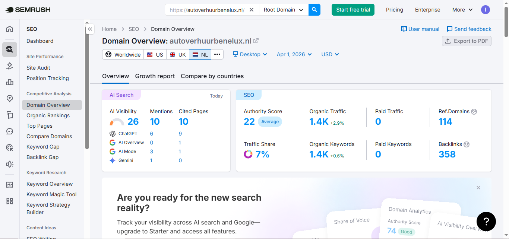Dismiss the new search reality banner

(478, 188)
